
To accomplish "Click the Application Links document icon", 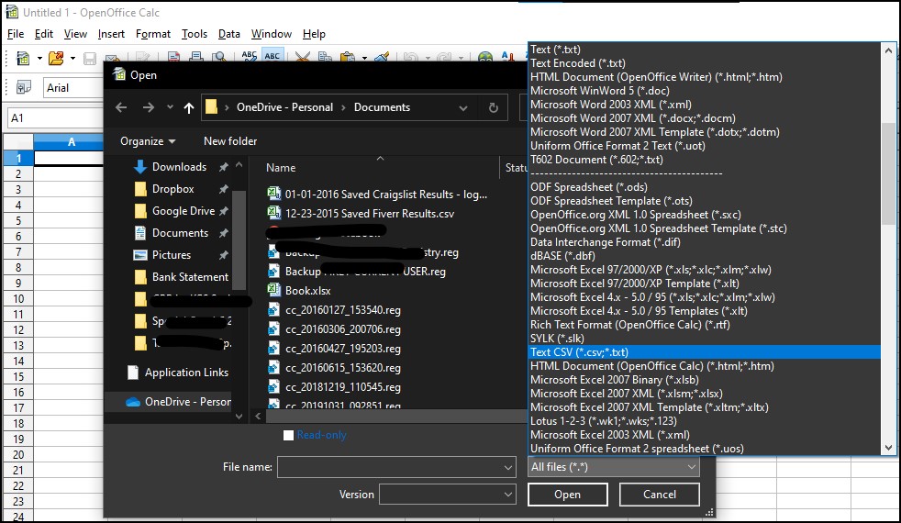I will [x=133, y=373].
